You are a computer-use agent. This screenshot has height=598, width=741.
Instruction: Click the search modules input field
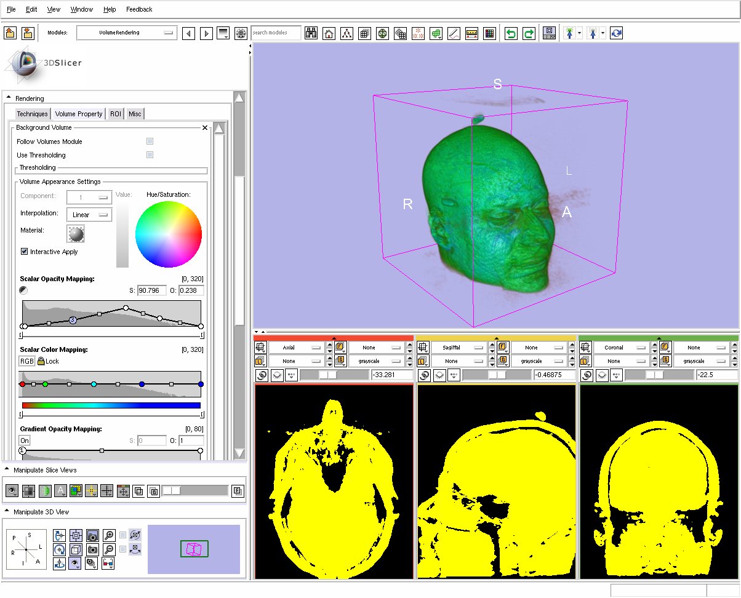point(276,33)
